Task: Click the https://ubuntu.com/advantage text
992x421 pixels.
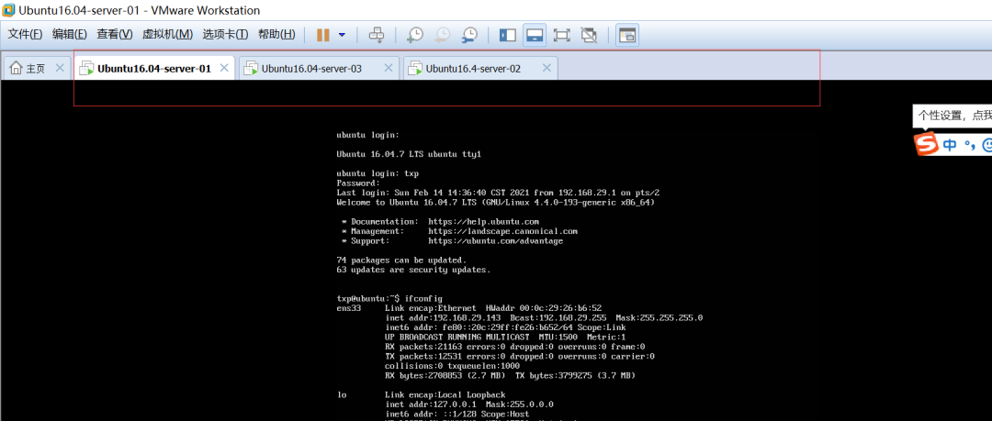Action: [x=495, y=241]
